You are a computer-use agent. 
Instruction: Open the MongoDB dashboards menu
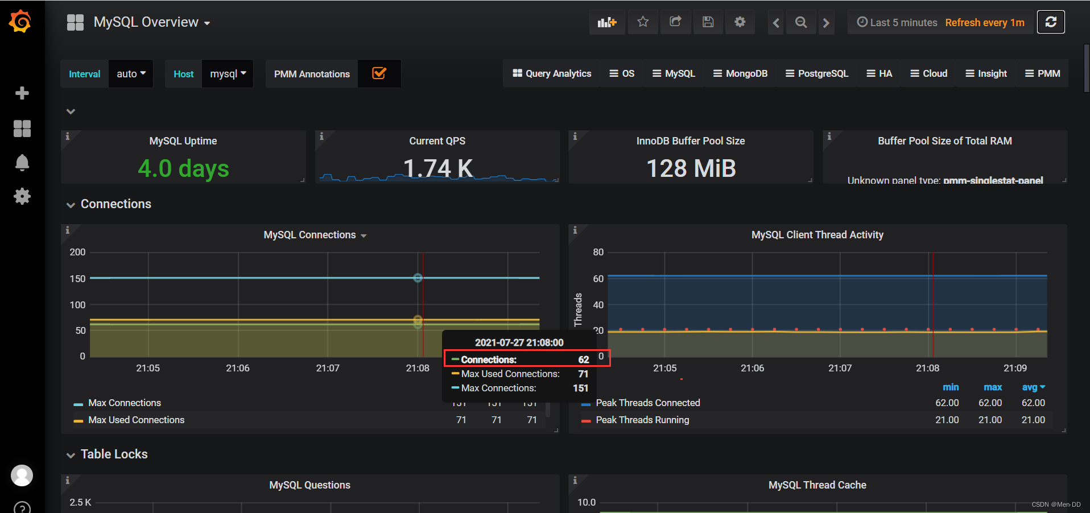click(x=740, y=73)
